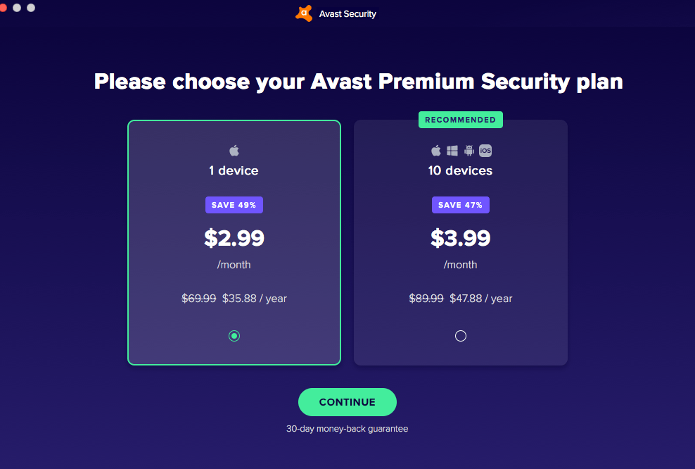Screen dimensions: 695x469
Task: Select the Apple icon on the 1 device plan
Action: point(234,149)
